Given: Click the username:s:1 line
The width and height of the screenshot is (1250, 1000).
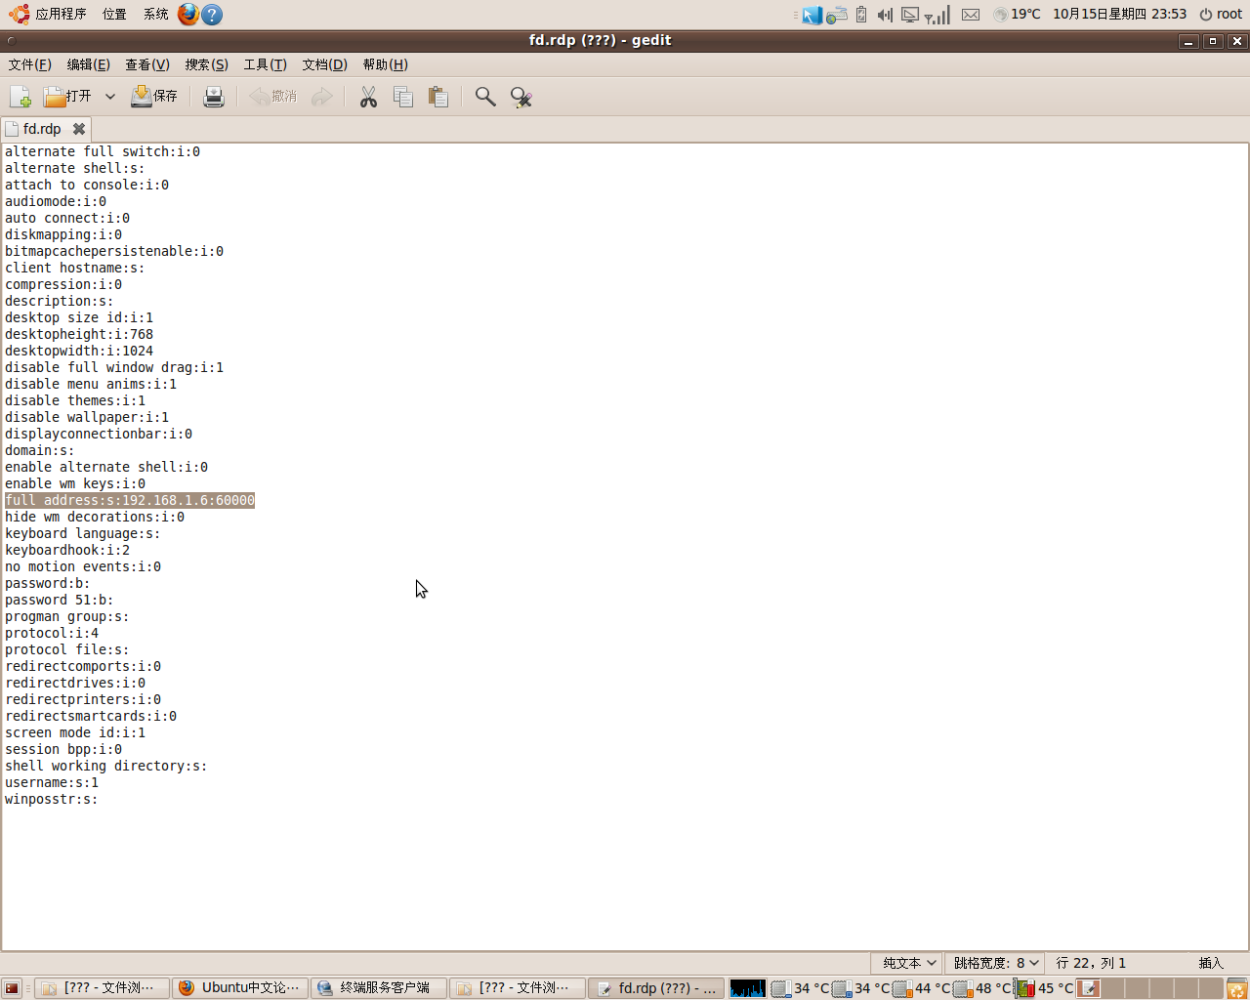Looking at the screenshot, I should 52,782.
